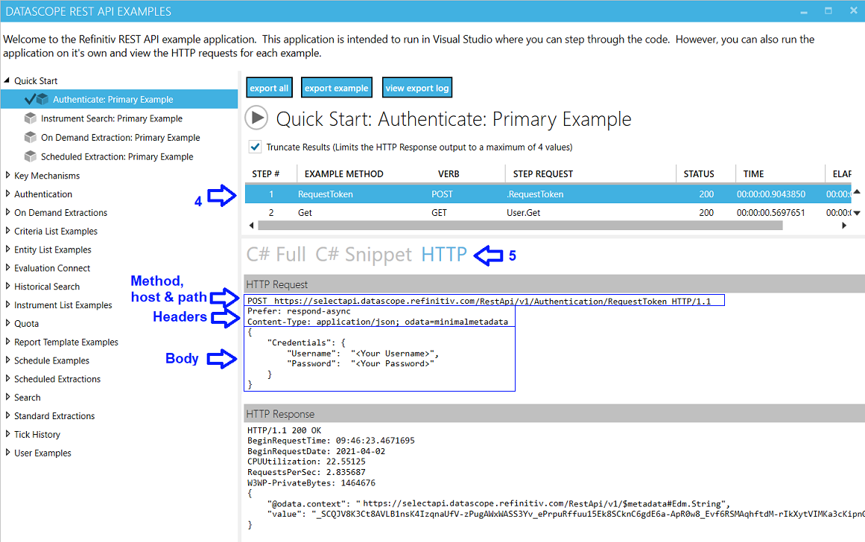Select step 1 RequestToken row
The width and height of the screenshot is (865, 542).
point(548,194)
